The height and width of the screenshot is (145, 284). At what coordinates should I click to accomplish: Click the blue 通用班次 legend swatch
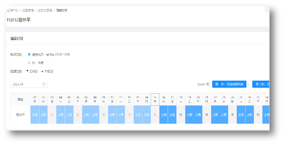pos(29,55)
